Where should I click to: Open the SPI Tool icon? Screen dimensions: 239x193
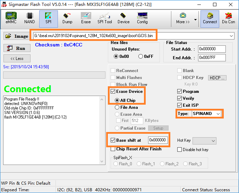pos(104,18)
